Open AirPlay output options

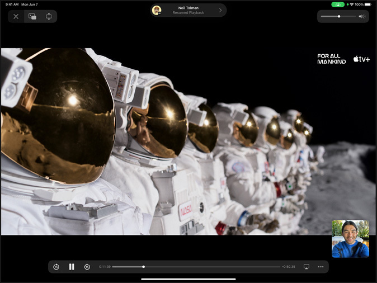coord(307,267)
